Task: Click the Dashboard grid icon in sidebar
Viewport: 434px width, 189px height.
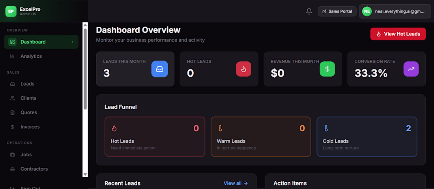Action: click(x=12, y=42)
